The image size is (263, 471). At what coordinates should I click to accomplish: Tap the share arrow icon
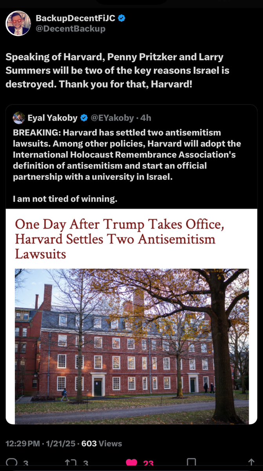[x=251, y=464]
